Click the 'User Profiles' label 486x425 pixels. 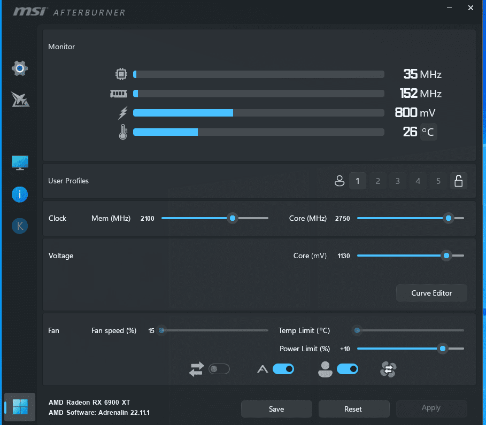(x=68, y=181)
